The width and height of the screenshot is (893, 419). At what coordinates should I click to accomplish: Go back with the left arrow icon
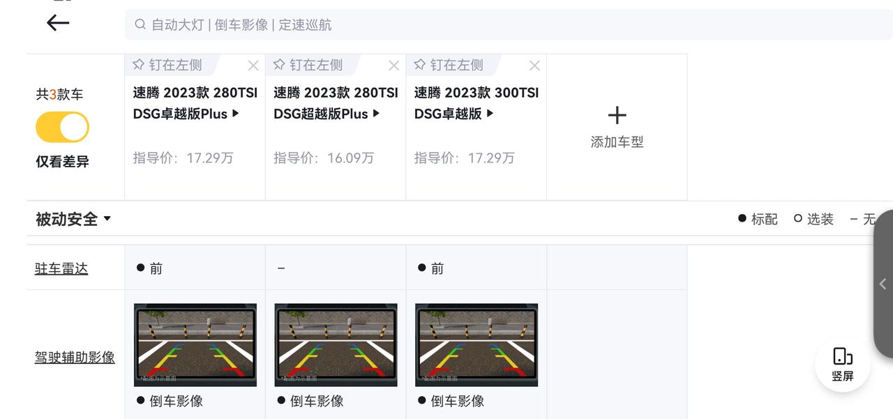click(58, 23)
